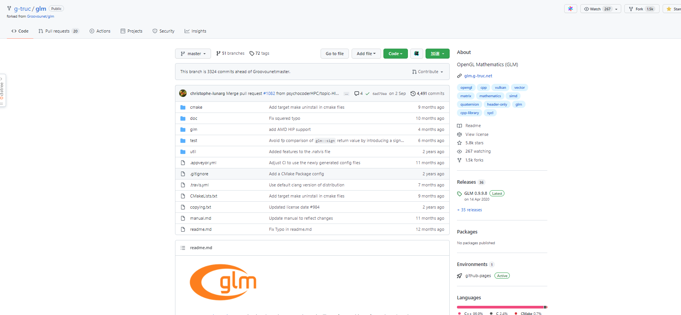The image size is (681, 315).
Task: Click the vulkan topic tag
Action: click(x=500, y=88)
